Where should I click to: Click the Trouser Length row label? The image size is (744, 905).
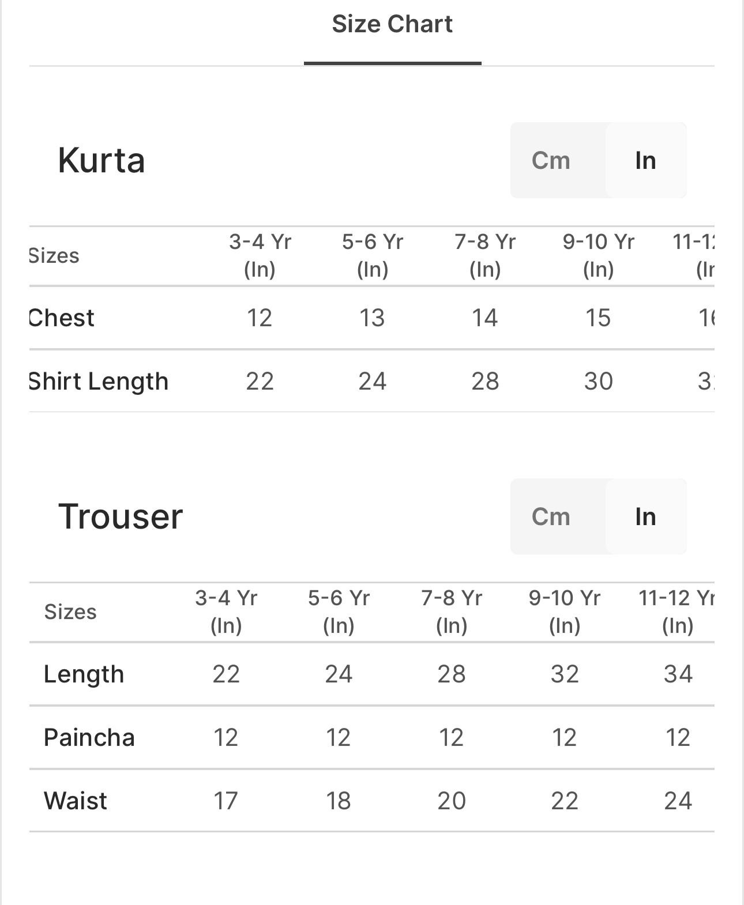coord(84,674)
